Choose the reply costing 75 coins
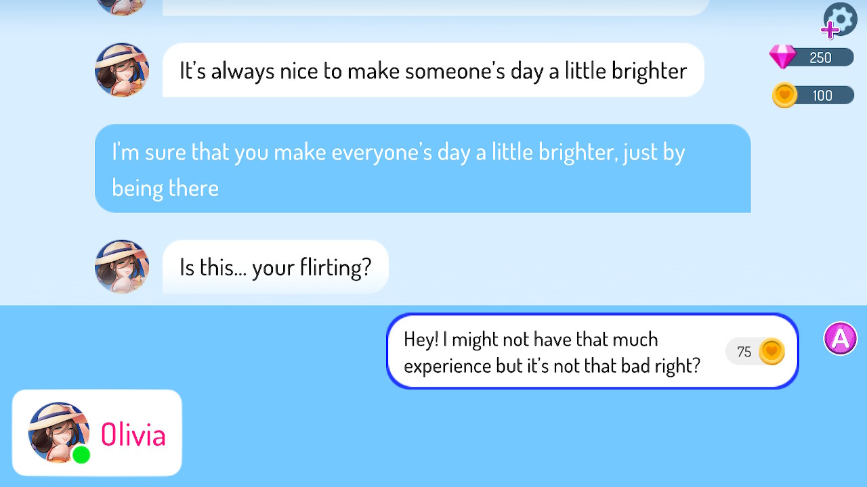Viewport: 867px width, 487px height. [x=592, y=351]
